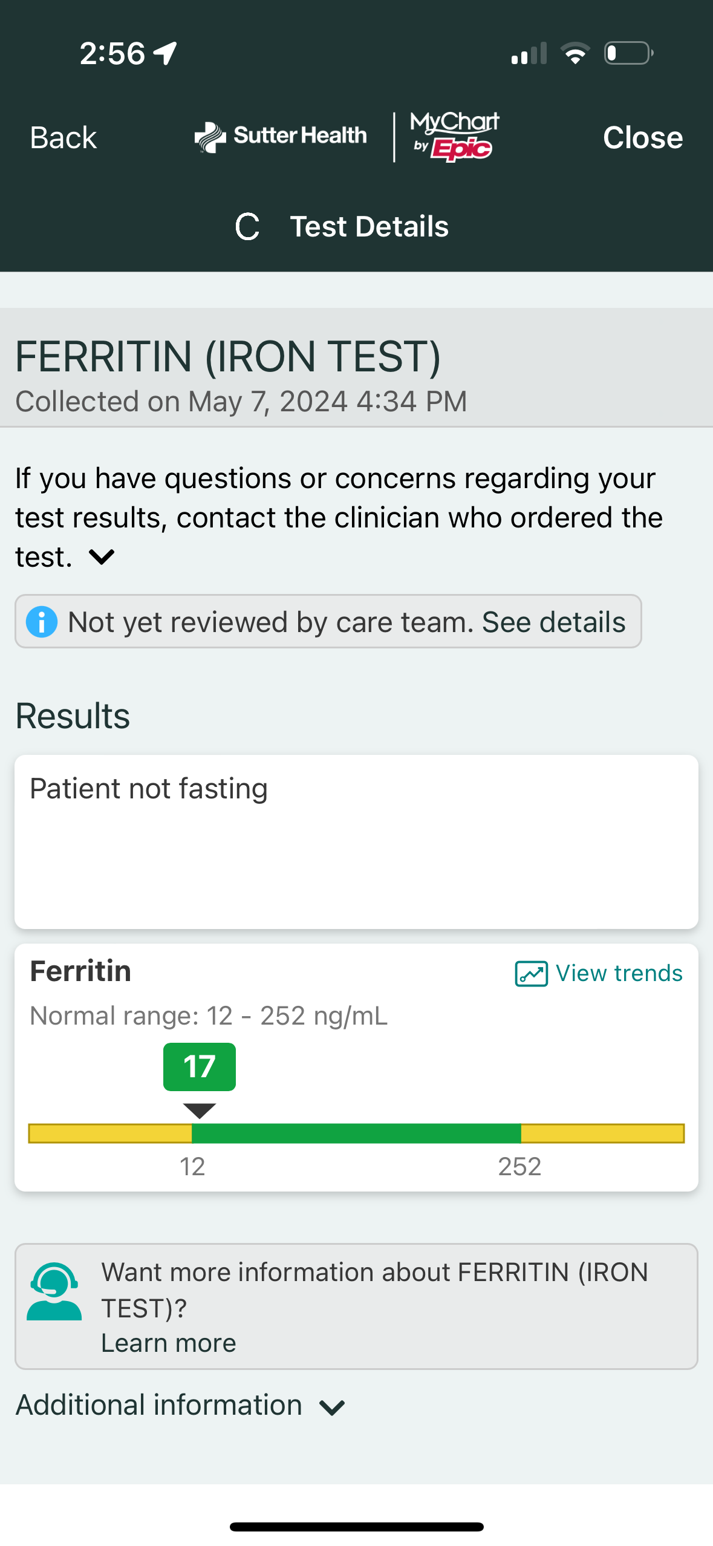Close the Test Details view

coord(643,138)
